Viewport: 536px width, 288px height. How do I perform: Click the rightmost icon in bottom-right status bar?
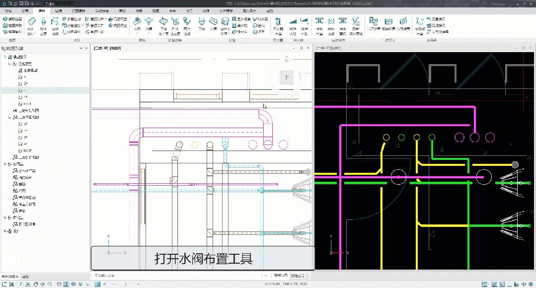pyautogui.click(x=531, y=284)
